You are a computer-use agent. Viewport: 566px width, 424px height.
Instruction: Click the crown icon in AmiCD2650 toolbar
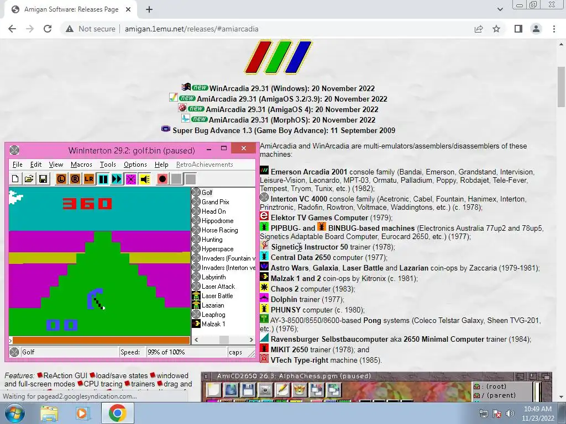299,390
